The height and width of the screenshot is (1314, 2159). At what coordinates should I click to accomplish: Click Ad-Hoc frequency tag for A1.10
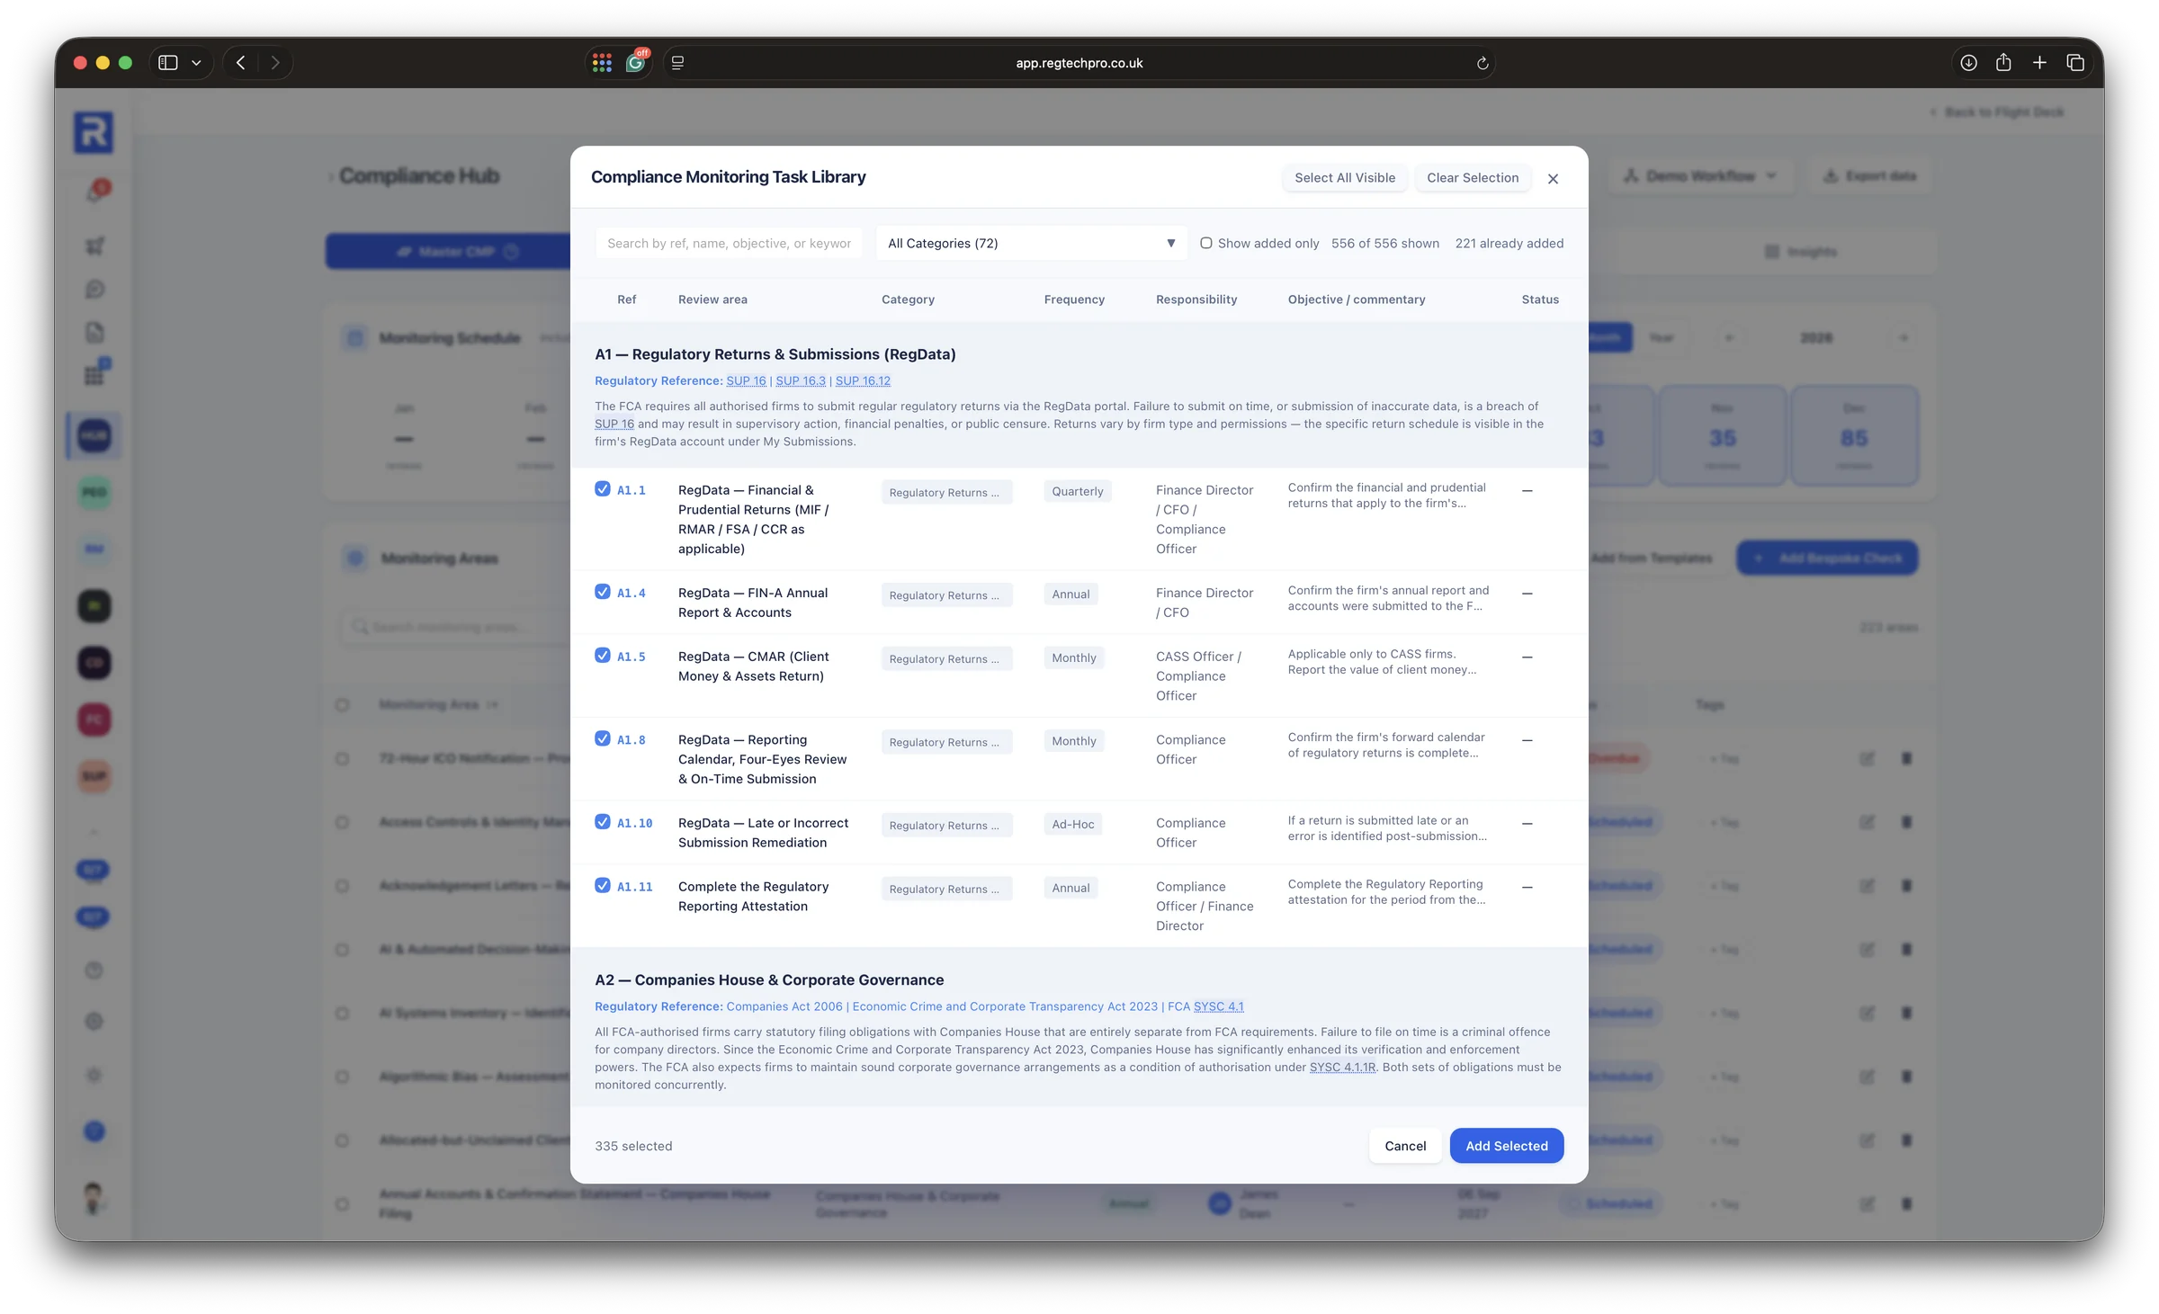tap(1073, 825)
